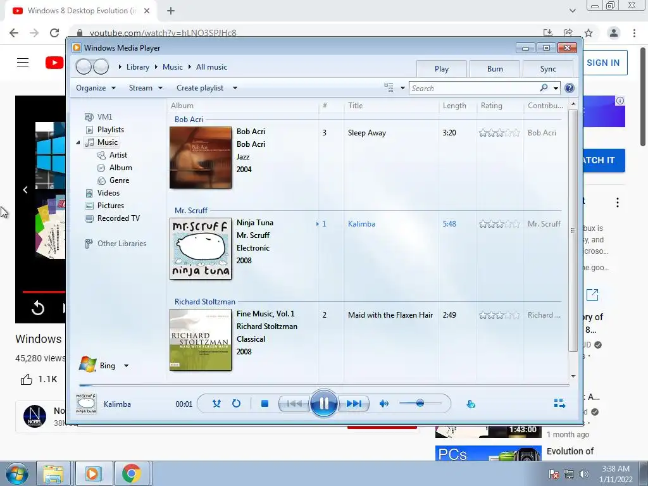Open taskbar volume icon in system tray

point(584,474)
